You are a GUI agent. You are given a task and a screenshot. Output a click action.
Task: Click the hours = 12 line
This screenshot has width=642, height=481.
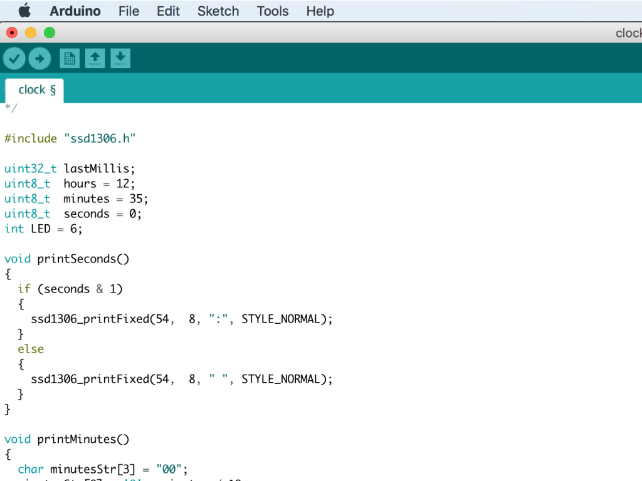click(x=70, y=184)
